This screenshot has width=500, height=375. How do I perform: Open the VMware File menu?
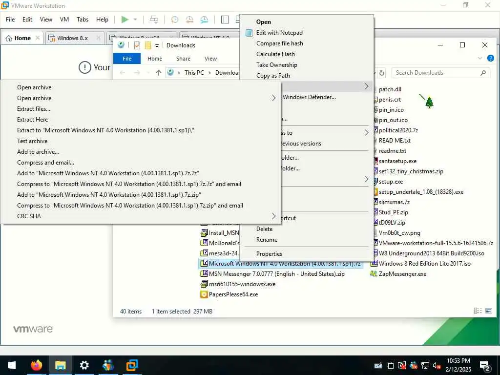point(10,20)
